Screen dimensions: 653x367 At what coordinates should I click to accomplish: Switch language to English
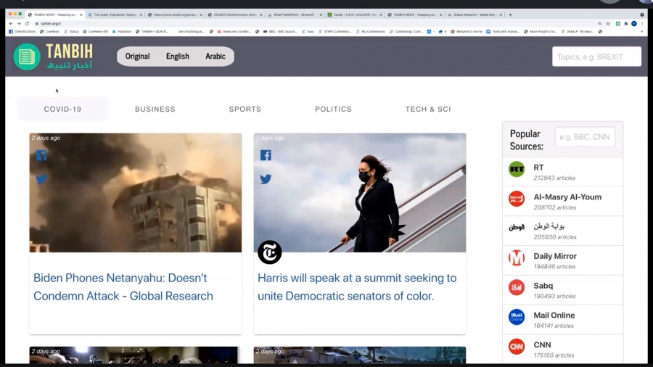pos(177,57)
